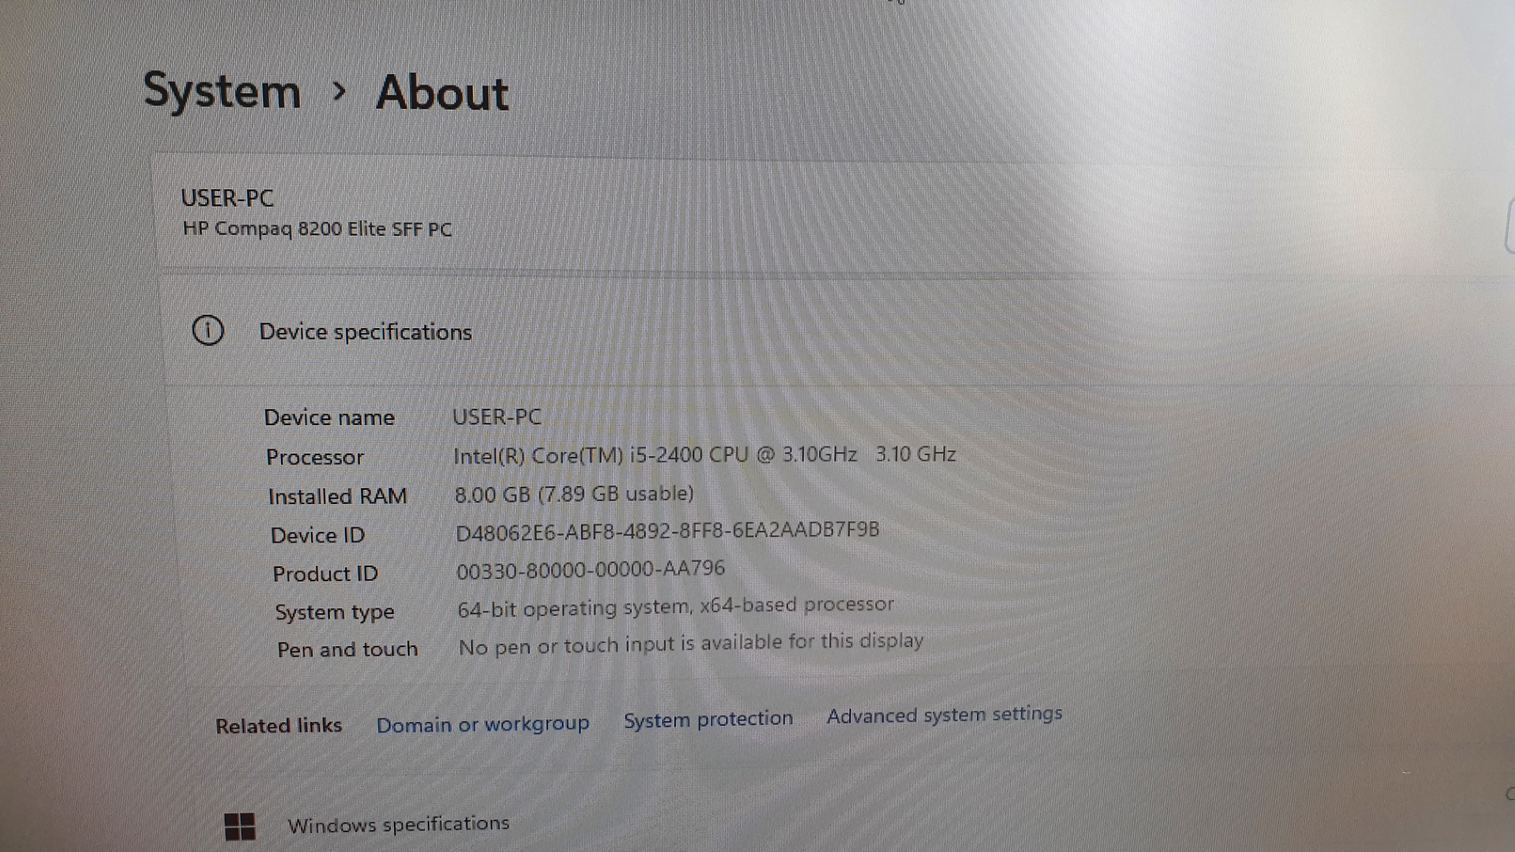The image size is (1515, 852).
Task: Open the System protection link
Action: click(x=709, y=719)
